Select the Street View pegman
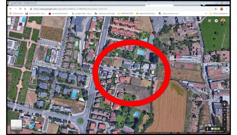The height and width of the screenshot is (135, 237). pyautogui.click(x=207, y=129)
